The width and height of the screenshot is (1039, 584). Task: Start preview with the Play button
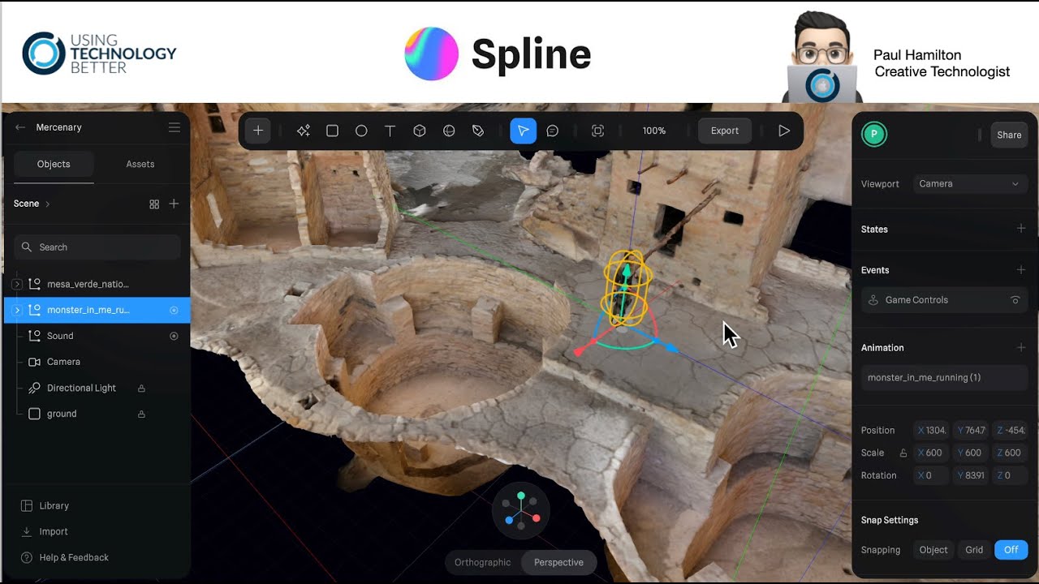784,131
